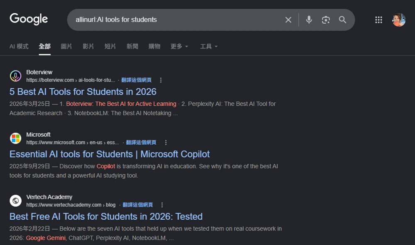The width and height of the screenshot is (415, 245).
Task: Click the Vertech Academy site name
Action: (x=49, y=197)
